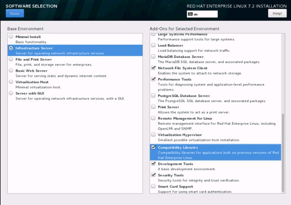This screenshot has height=205, width=291.
Task: Uncheck Network File System Client
Action: pos(153,68)
